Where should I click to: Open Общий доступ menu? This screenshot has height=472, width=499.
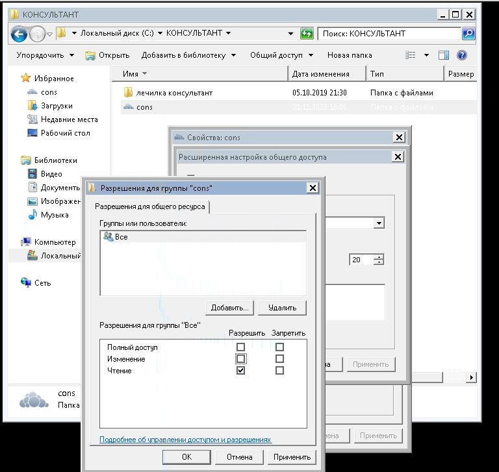pyautogui.click(x=281, y=55)
